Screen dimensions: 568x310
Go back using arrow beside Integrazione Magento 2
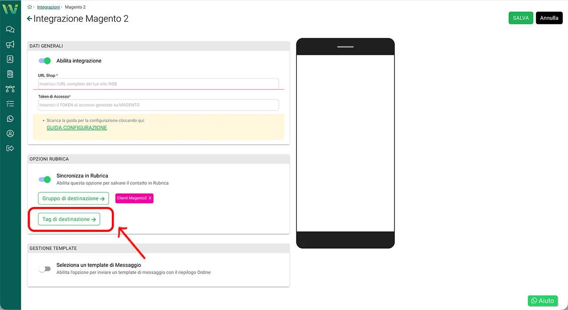(x=29, y=19)
